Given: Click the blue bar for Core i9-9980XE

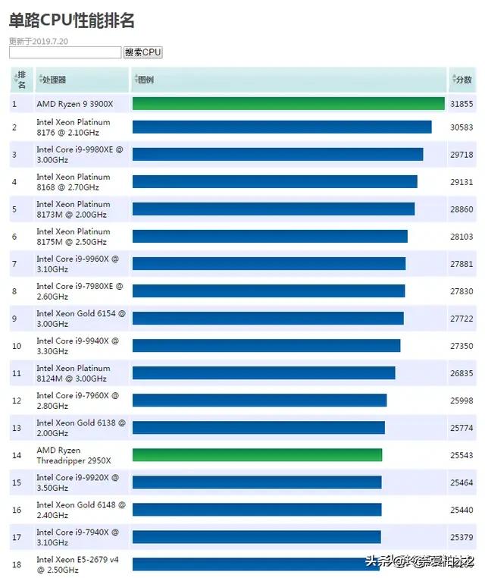Looking at the screenshot, I should pos(277,155).
